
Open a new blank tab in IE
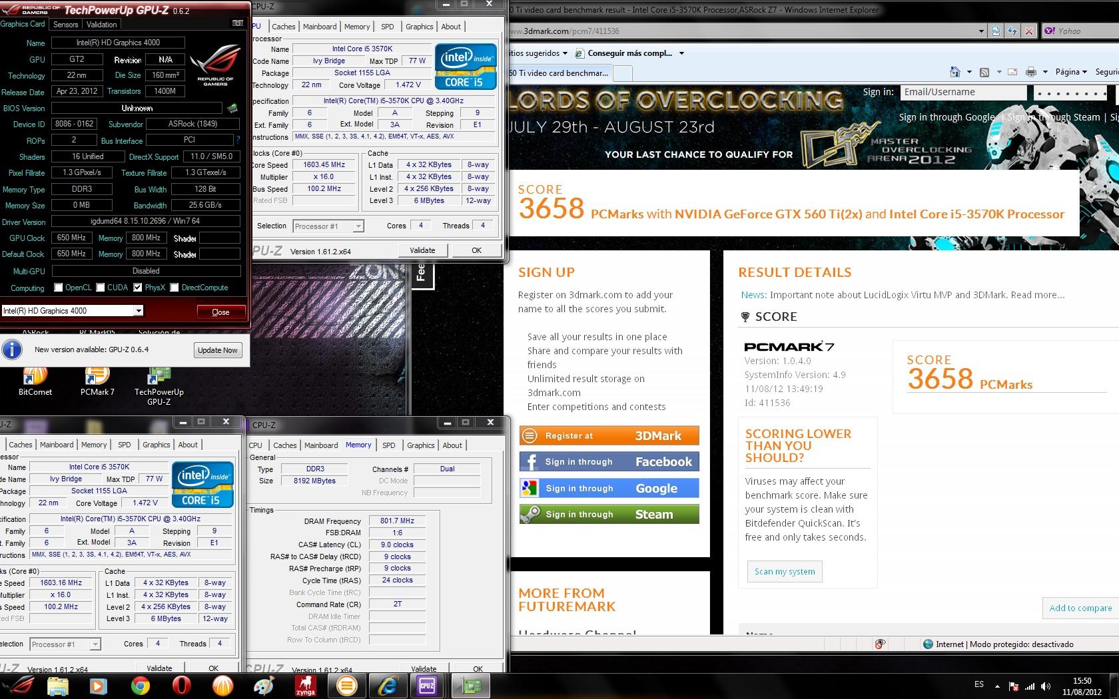(x=622, y=73)
